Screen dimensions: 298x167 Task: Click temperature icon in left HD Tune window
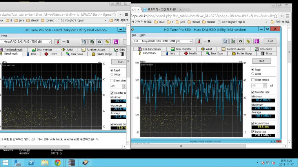coord(58,42)
